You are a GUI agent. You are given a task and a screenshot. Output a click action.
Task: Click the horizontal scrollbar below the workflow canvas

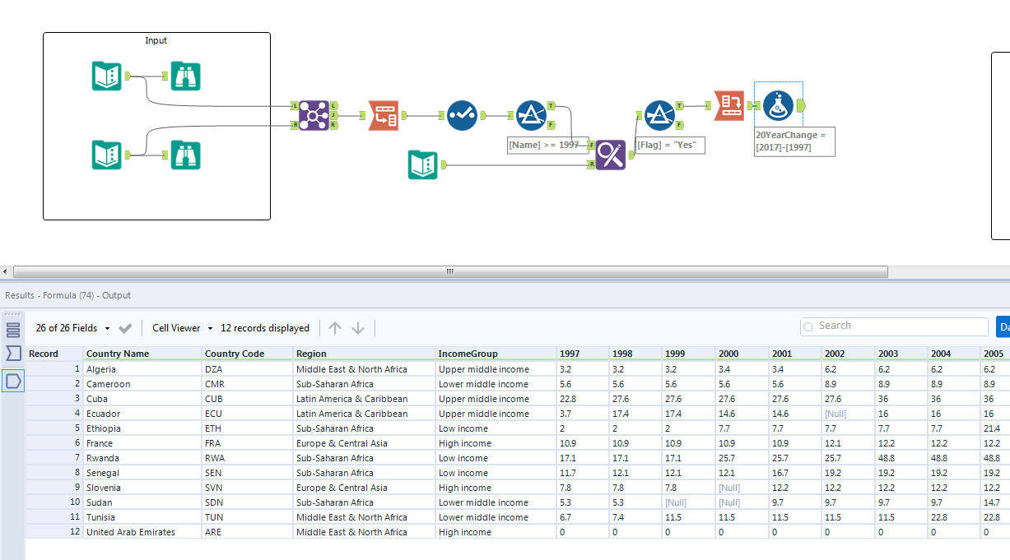[x=449, y=271]
